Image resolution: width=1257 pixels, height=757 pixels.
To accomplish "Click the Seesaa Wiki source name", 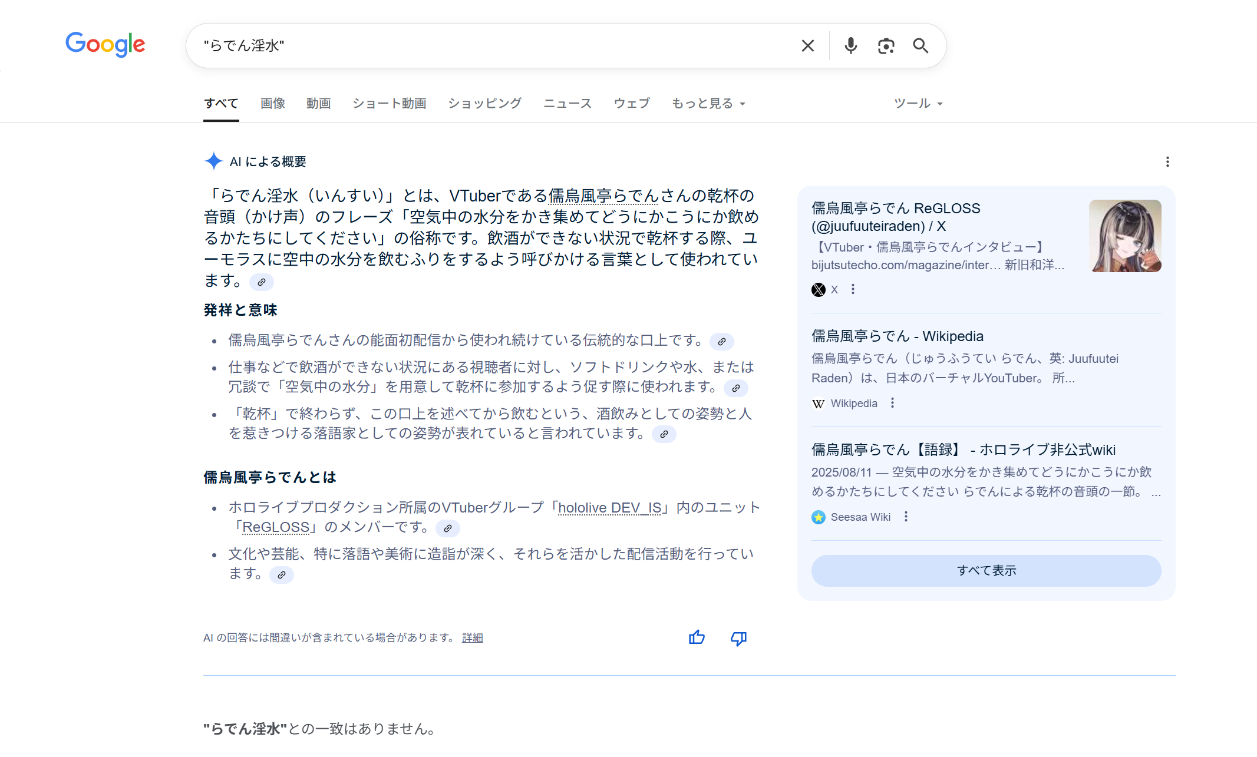I will 860,517.
